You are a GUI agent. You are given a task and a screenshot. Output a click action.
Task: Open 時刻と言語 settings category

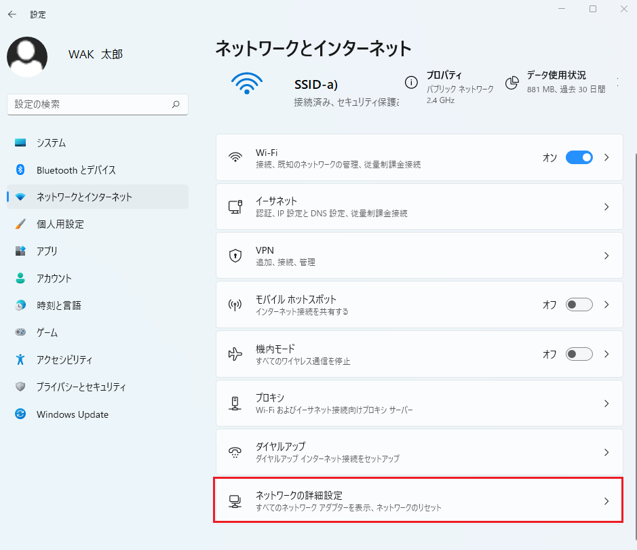coord(98,305)
